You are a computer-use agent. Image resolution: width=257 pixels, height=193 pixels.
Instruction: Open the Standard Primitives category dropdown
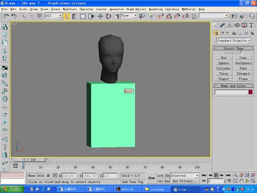pyautogui.click(x=249, y=40)
